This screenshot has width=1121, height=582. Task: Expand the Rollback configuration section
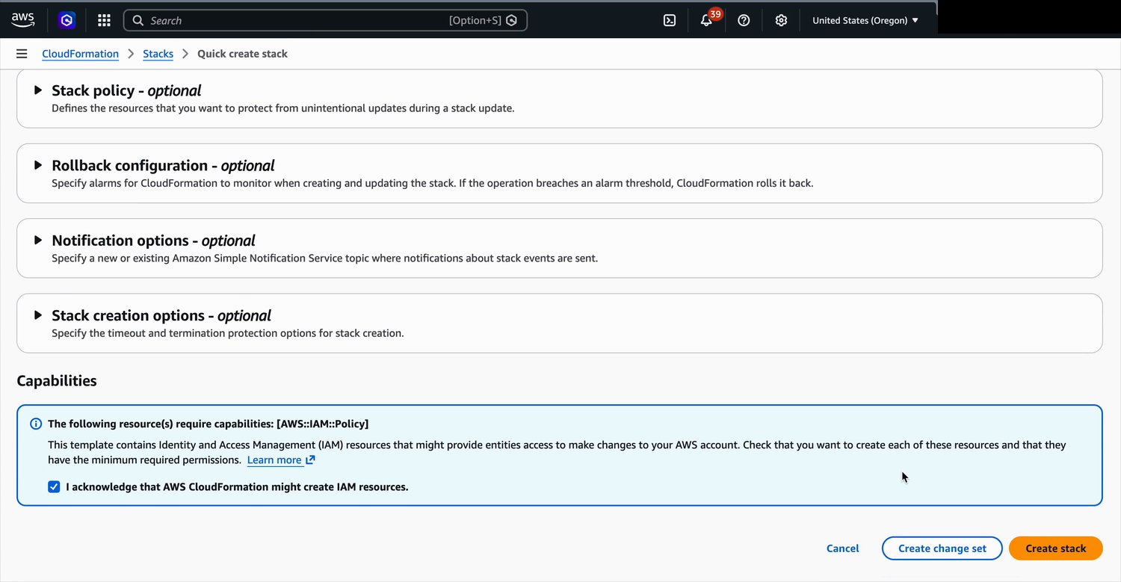point(38,165)
